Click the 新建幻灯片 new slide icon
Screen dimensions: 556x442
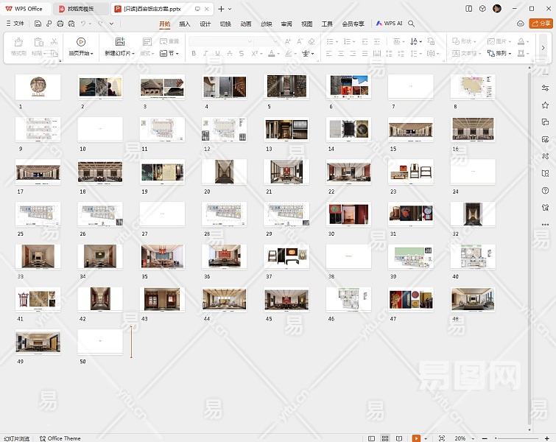click(x=120, y=42)
